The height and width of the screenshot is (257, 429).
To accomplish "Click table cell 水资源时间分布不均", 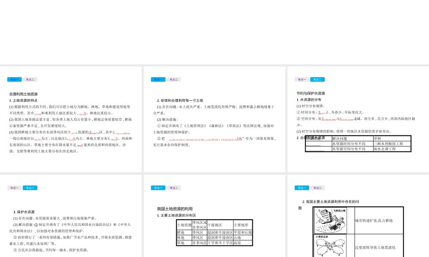I will click(x=352, y=143).
